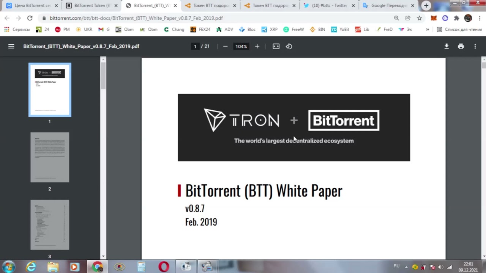Open 'Список для чтения' reading list
This screenshot has height=273, width=486.
click(459, 29)
